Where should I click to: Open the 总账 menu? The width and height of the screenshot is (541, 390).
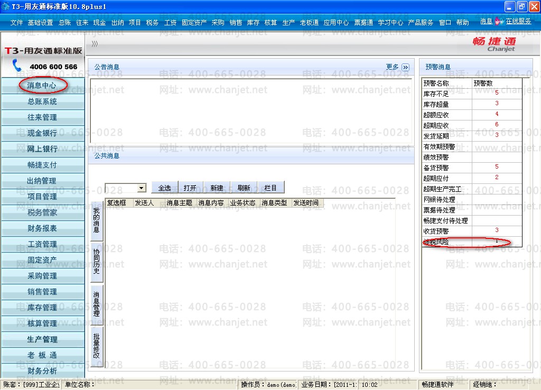[64, 22]
